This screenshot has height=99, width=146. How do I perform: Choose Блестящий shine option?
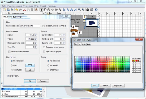coord(48,70)
